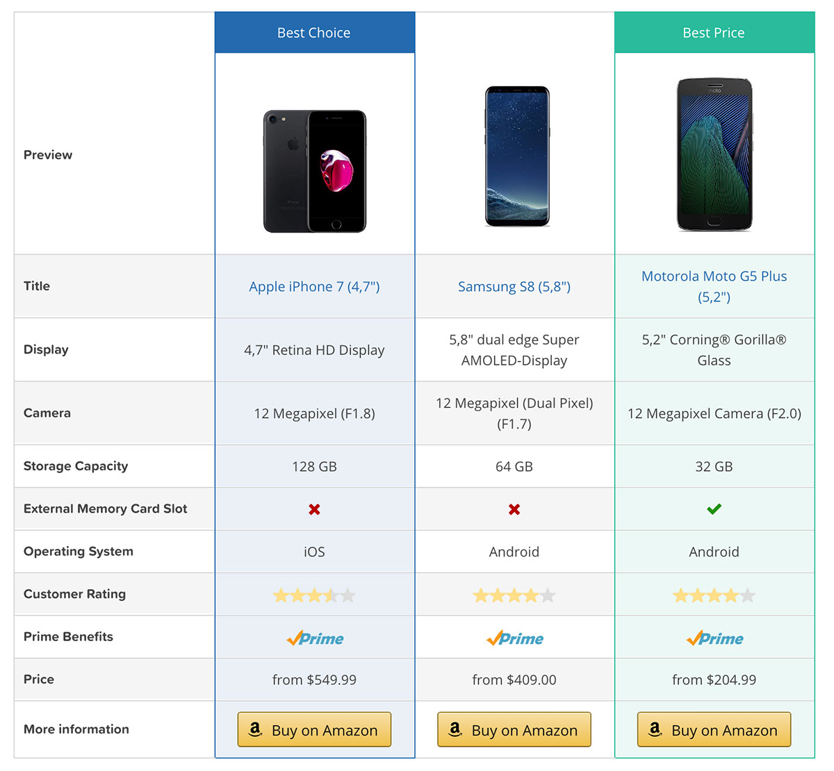Click the Prime logo under Motorola Moto G5
The image size is (834, 771).
coord(714,638)
